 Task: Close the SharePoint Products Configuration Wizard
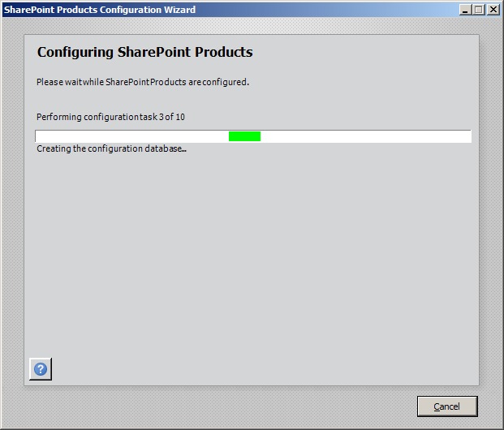(x=493, y=10)
